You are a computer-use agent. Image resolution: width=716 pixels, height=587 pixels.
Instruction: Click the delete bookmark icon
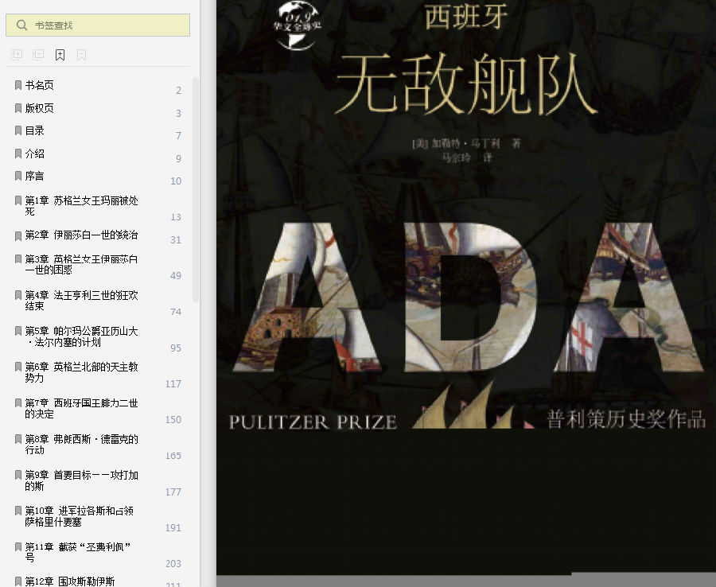pos(81,55)
